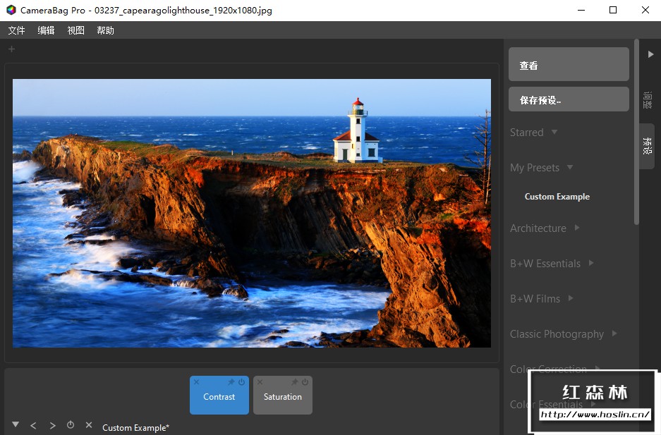Toggle power on the Contrast tile
Screen dimensions: 661x435
241,382
